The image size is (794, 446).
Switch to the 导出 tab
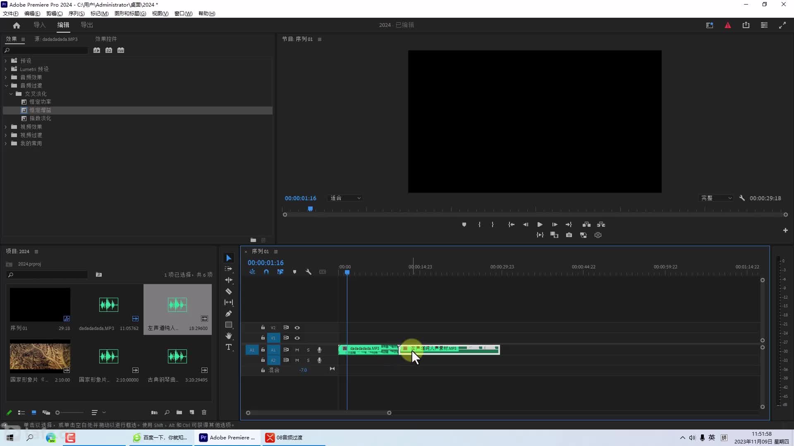coord(87,25)
